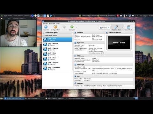
Task: Select the Arch - Deepin virtual machine
Action: pyautogui.click(x=57, y=63)
